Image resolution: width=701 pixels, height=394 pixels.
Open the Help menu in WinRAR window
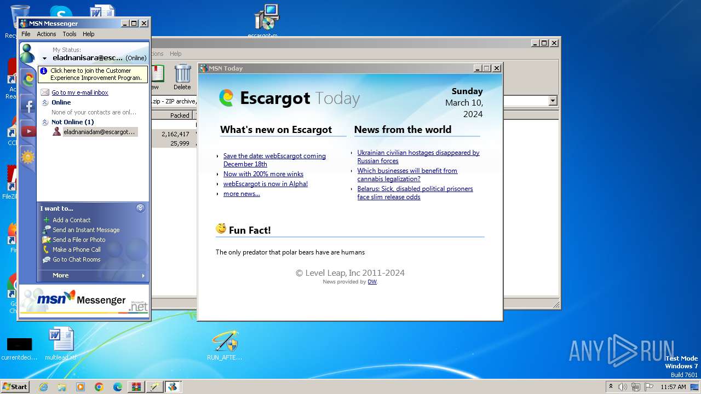tap(175, 54)
